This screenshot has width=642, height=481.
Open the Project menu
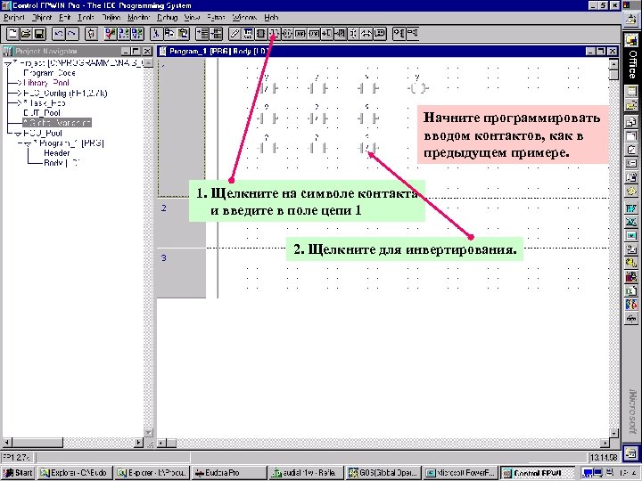tap(14, 18)
